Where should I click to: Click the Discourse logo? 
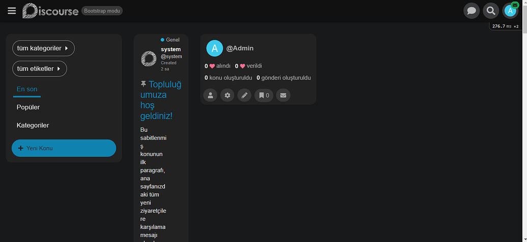click(50, 11)
